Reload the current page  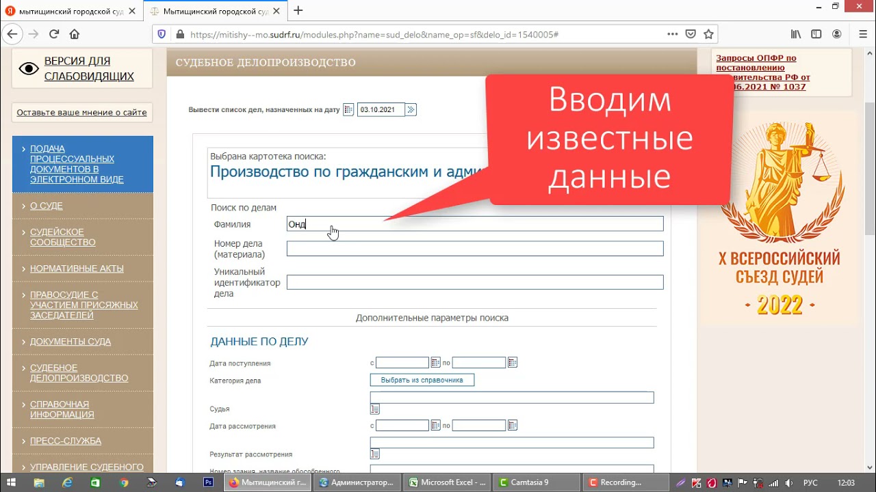click(54, 34)
